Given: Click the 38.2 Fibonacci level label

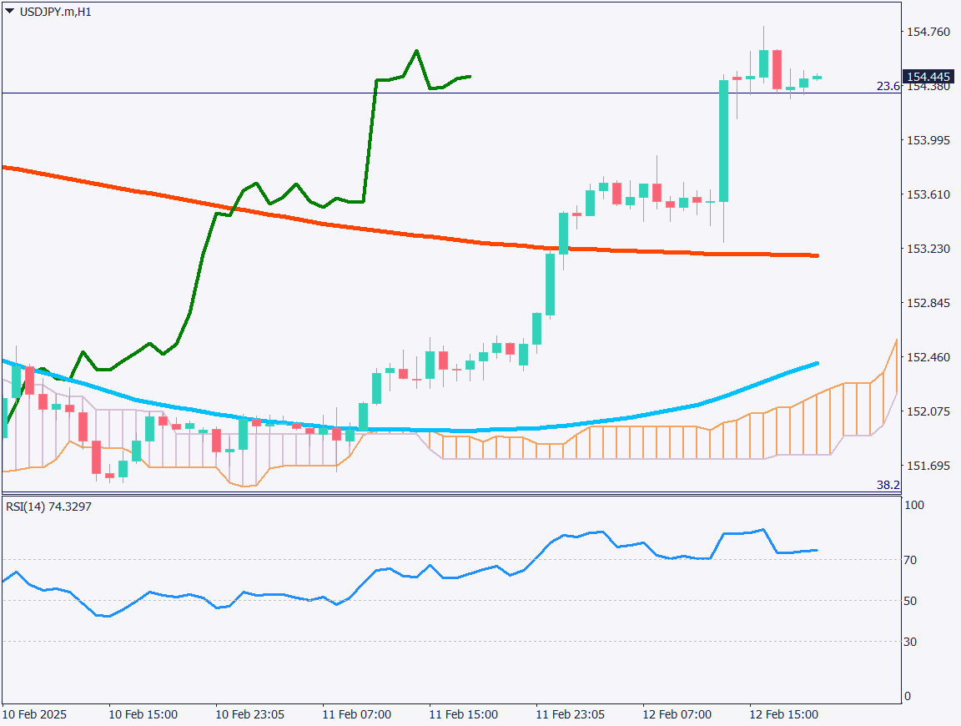Looking at the screenshot, I should pyautogui.click(x=888, y=485).
